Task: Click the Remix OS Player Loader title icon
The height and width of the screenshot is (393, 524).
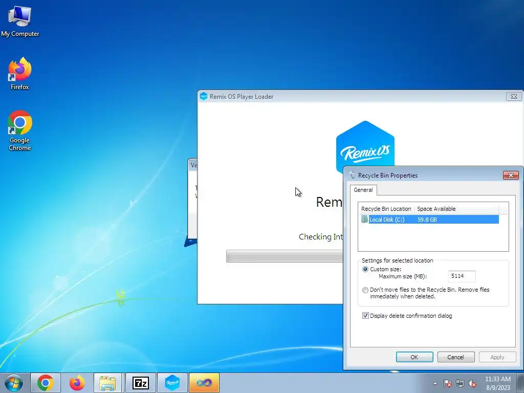Action: [x=204, y=96]
